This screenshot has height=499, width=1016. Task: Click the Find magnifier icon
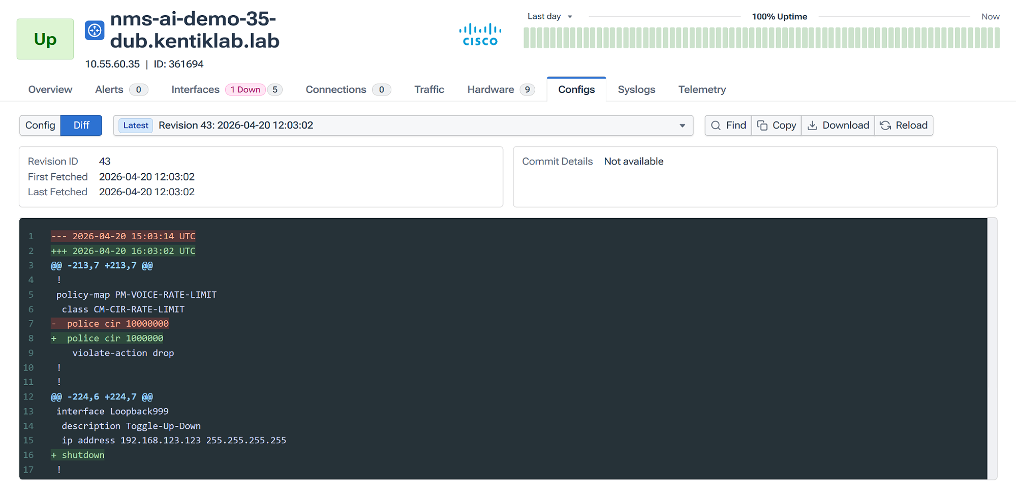tap(717, 125)
